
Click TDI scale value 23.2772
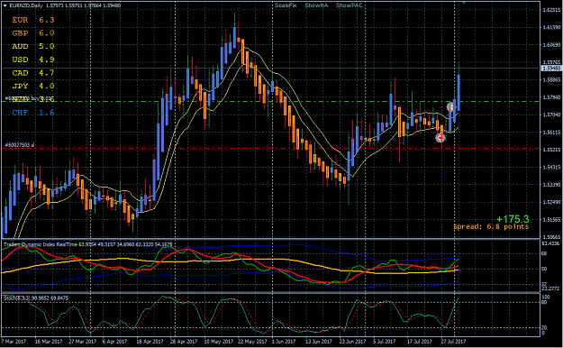(550, 288)
